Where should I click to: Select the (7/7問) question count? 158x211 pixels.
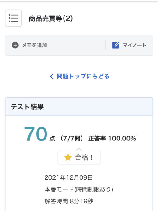click(x=71, y=138)
